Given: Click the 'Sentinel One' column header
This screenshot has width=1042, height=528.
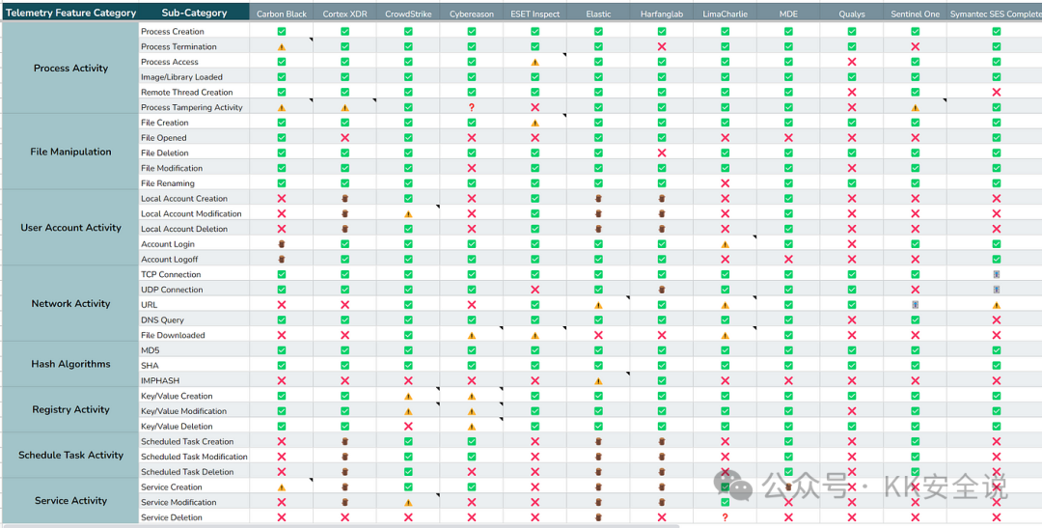Looking at the screenshot, I should (x=915, y=14).
